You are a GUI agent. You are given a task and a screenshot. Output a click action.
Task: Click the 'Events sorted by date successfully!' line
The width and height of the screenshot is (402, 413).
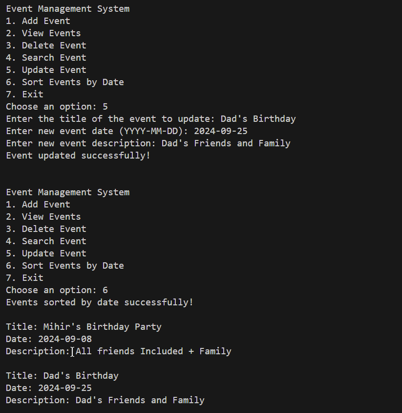100,302
